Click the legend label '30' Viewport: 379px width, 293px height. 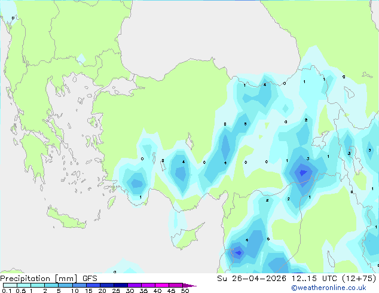(130, 291)
